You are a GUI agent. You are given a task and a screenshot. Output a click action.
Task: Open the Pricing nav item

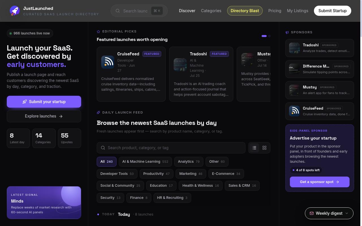[275, 11]
